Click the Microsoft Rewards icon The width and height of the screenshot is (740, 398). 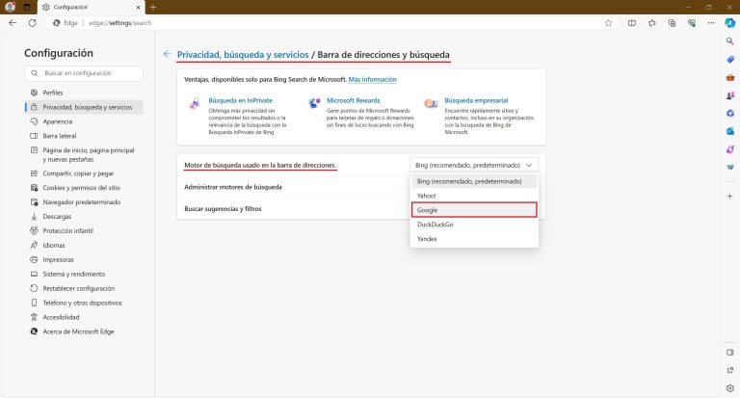tap(313, 102)
